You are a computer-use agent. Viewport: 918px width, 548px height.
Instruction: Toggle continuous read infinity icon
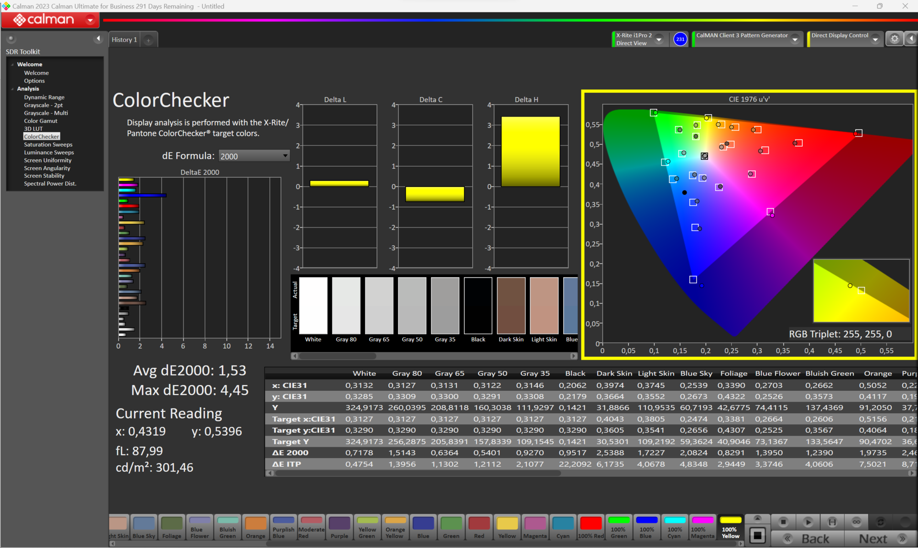coord(856,522)
